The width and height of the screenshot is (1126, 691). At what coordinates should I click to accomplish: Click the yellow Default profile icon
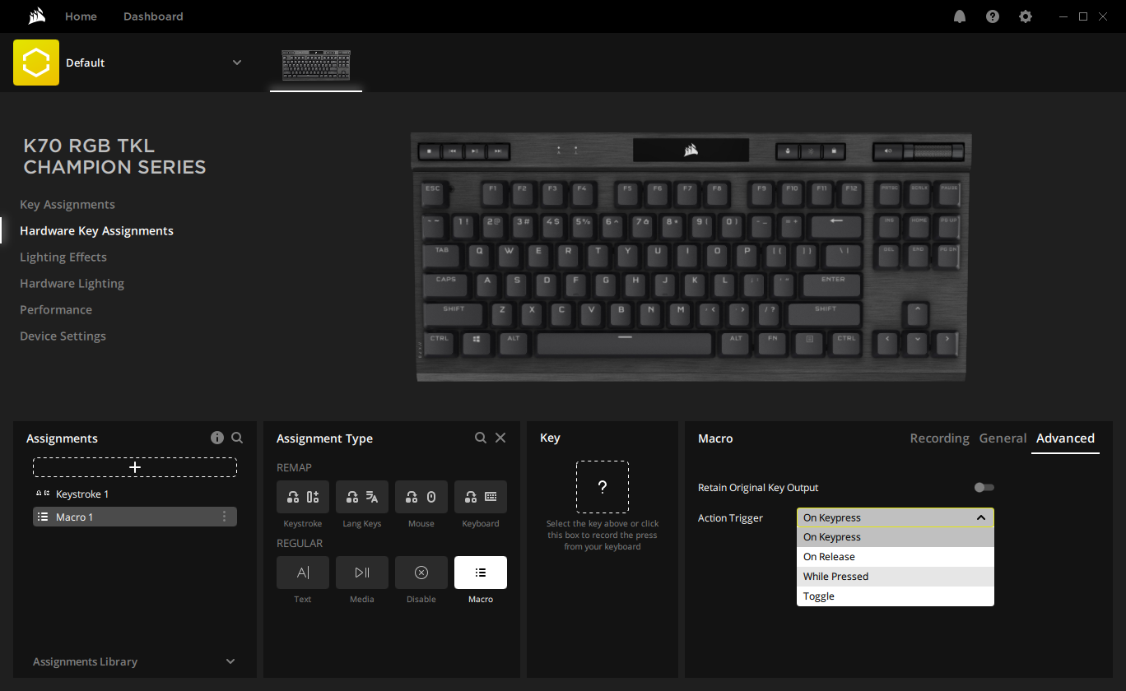coord(36,63)
